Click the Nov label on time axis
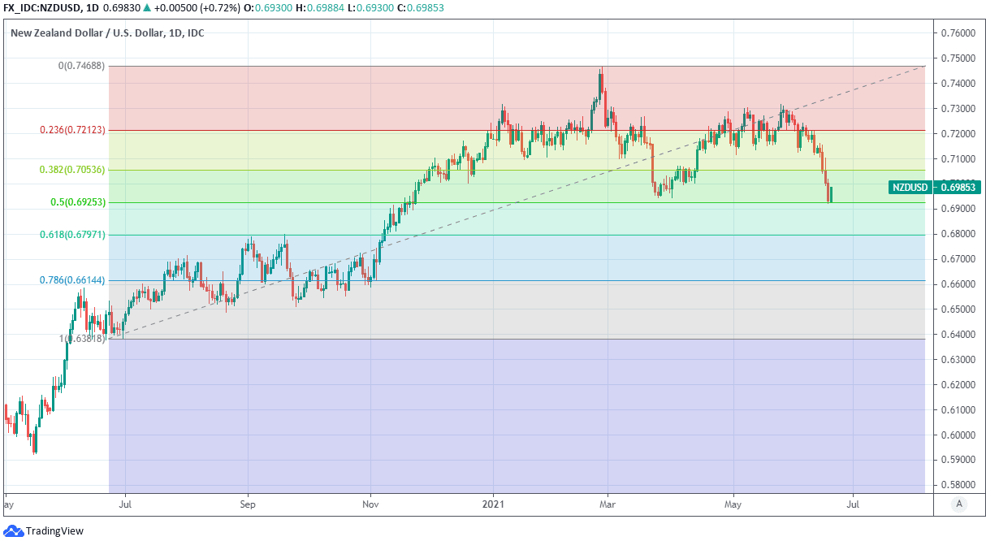The width and height of the screenshot is (986, 541). tap(370, 504)
